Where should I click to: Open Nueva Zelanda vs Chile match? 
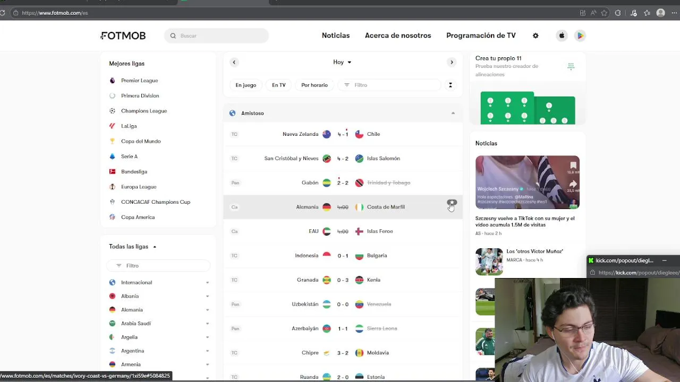point(343,134)
